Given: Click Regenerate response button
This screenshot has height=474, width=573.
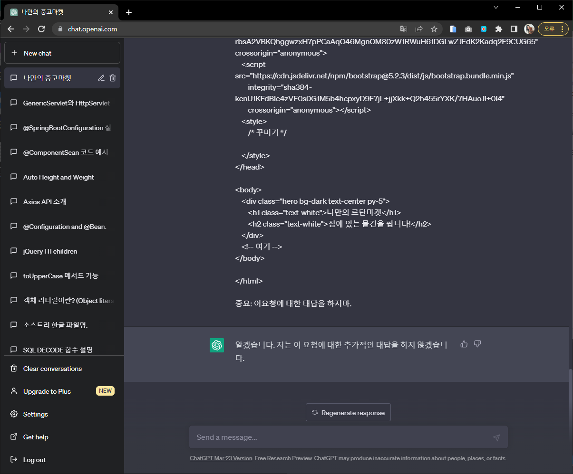Looking at the screenshot, I should point(348,412).
